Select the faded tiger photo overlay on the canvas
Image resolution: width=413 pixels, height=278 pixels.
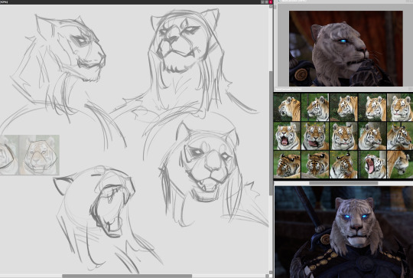pyautogui.click(x=30, y=155)
